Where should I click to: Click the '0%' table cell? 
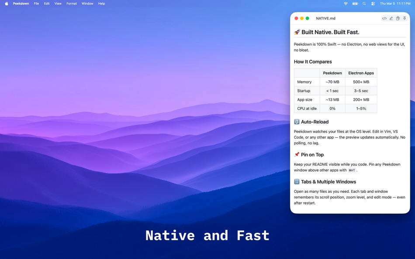(x=332, y=109)
